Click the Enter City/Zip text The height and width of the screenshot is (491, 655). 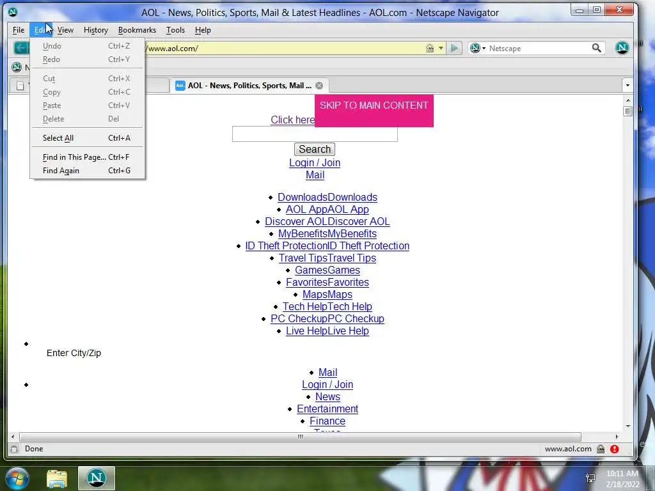74,353
